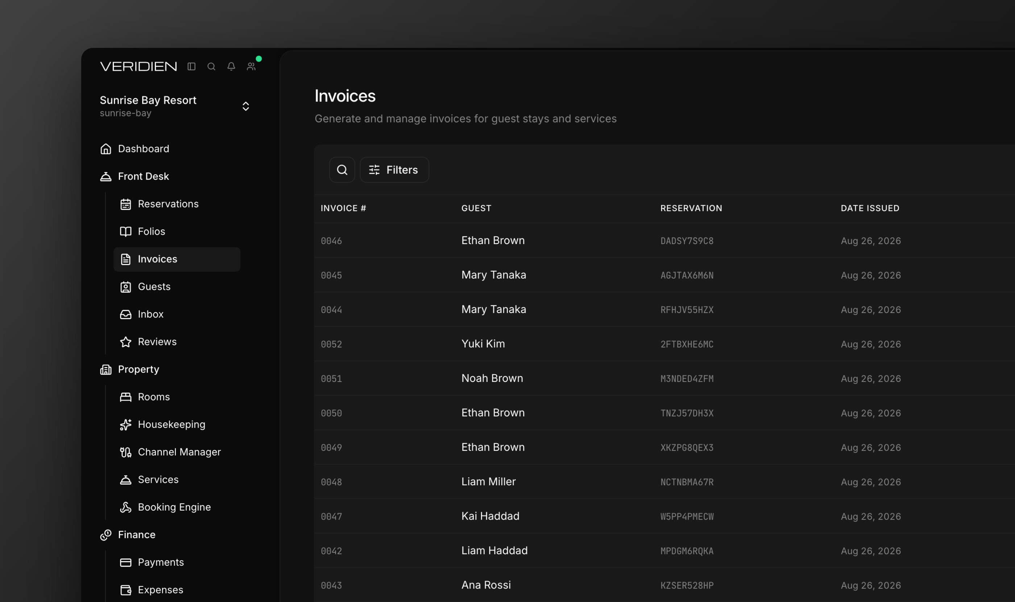The width and height of the screenshot is (1015, 602).
Task: Click the Invoices document icon
Action: (x=126, y=259)
